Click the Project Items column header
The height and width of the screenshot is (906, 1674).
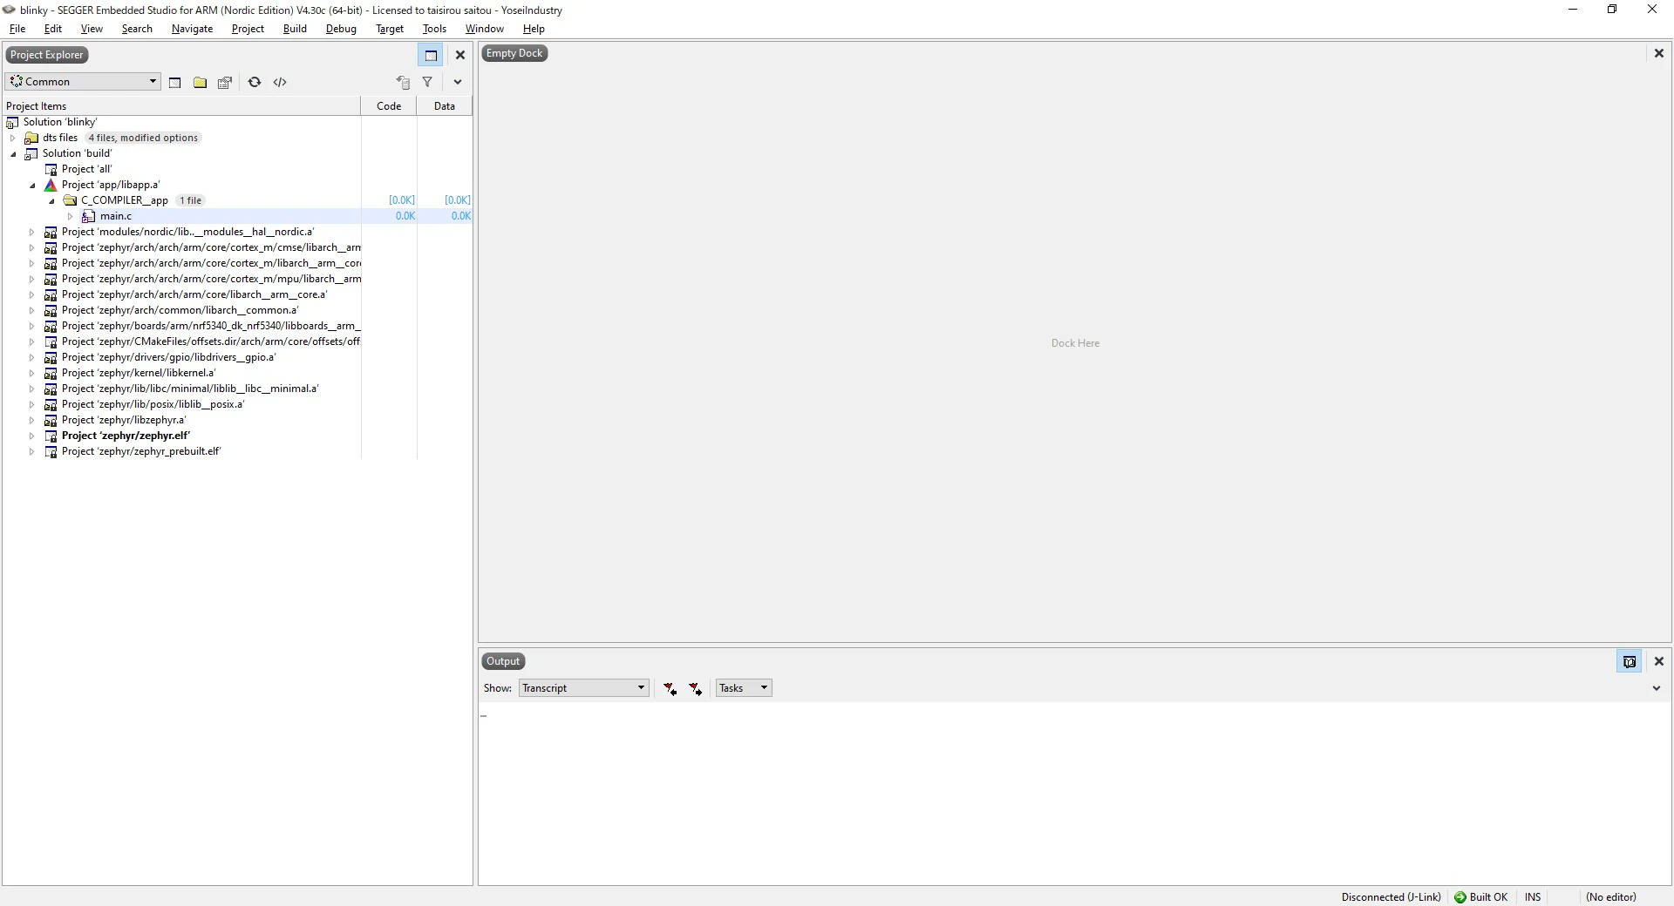(181, 106)
